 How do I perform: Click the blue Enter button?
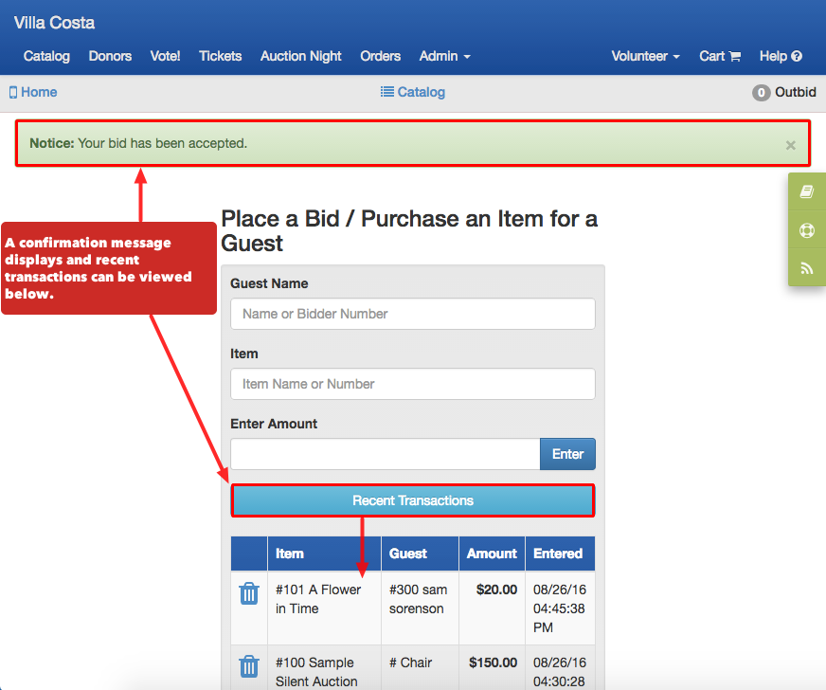point(568,454)
